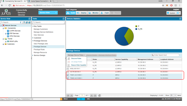Expand the Service Design task group
The width and height of the screenshot is (187, 106).
coord(39,55)
